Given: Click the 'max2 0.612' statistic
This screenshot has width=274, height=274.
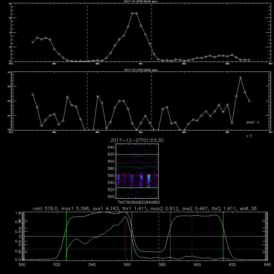Looking at the screenshot, I should [165, 209].
